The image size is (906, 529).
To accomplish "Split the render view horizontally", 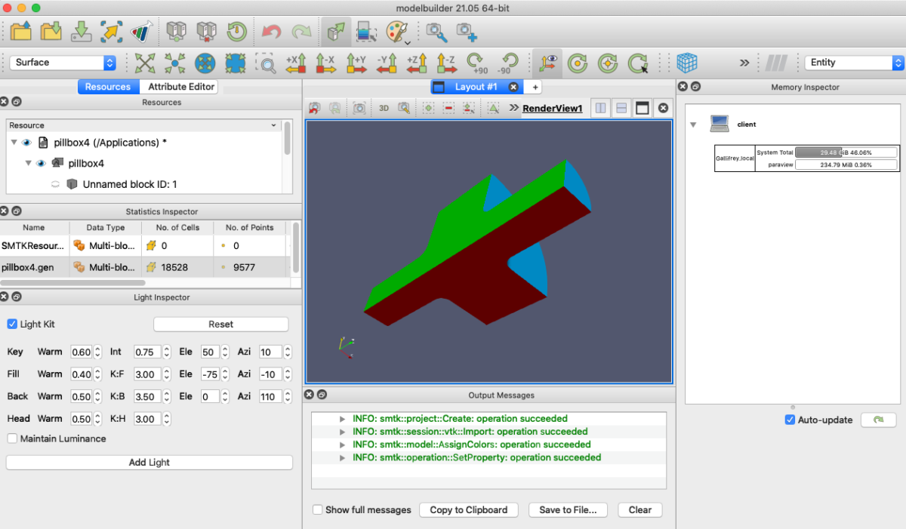I will click(x=600, y=108).
